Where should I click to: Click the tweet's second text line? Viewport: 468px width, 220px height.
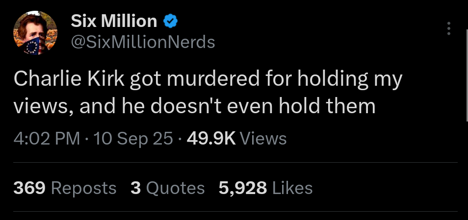tap(194, 105)
